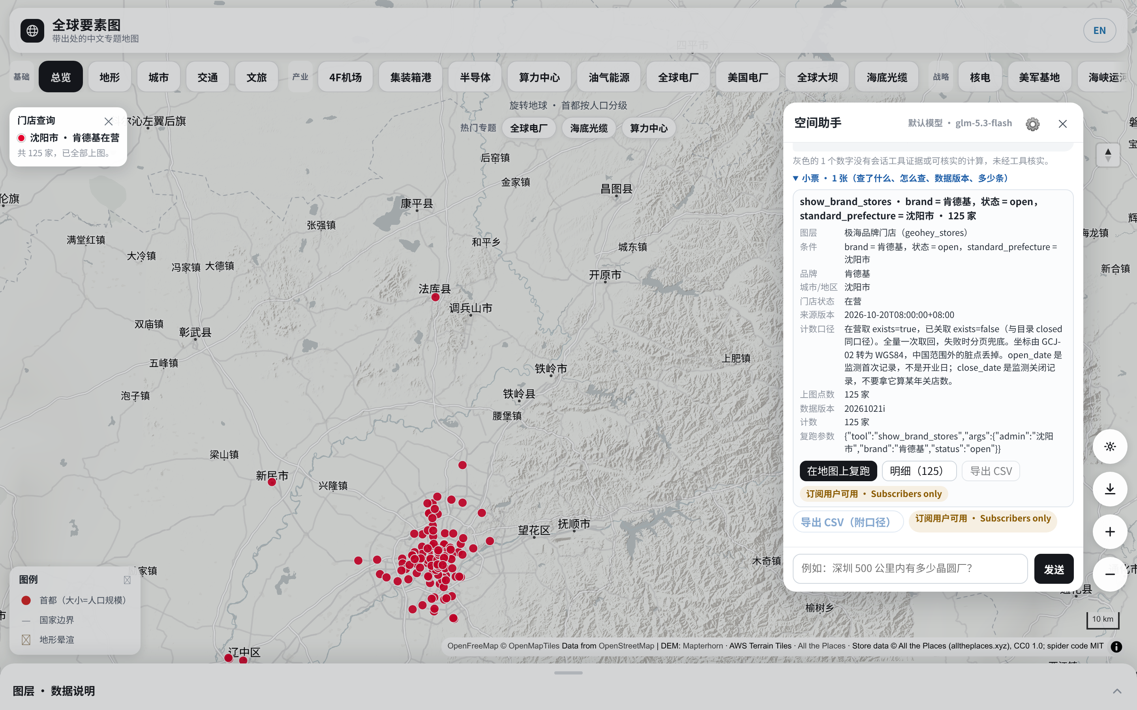1137x710 pixels.
Task: Click the store dot at 新民市
Action: (x=272, y=482)
